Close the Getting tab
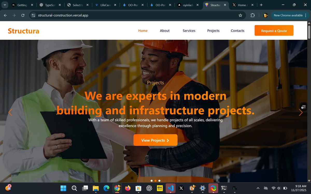This screenshot has width=311, height=194. (32, 5)
